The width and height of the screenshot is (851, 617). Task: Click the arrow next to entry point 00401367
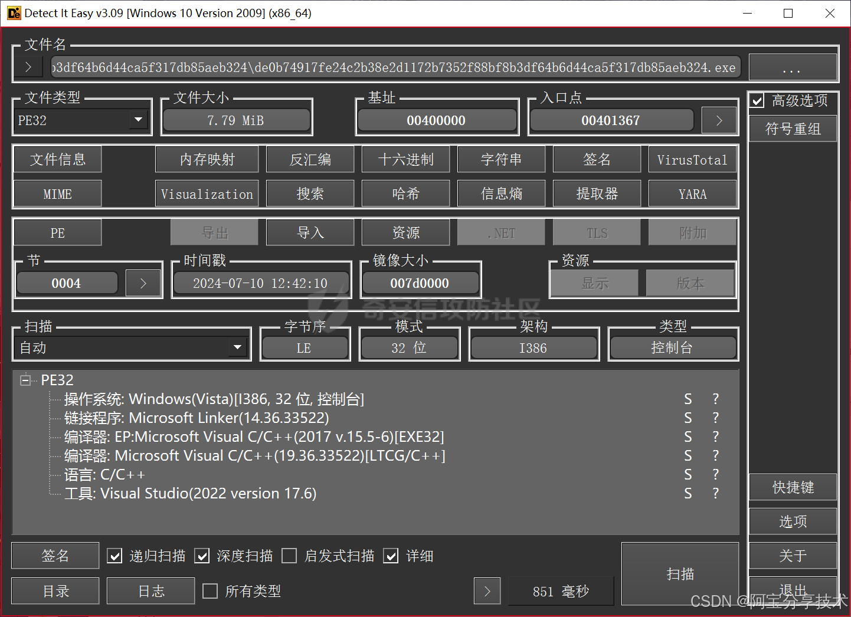tap(719, 120)
